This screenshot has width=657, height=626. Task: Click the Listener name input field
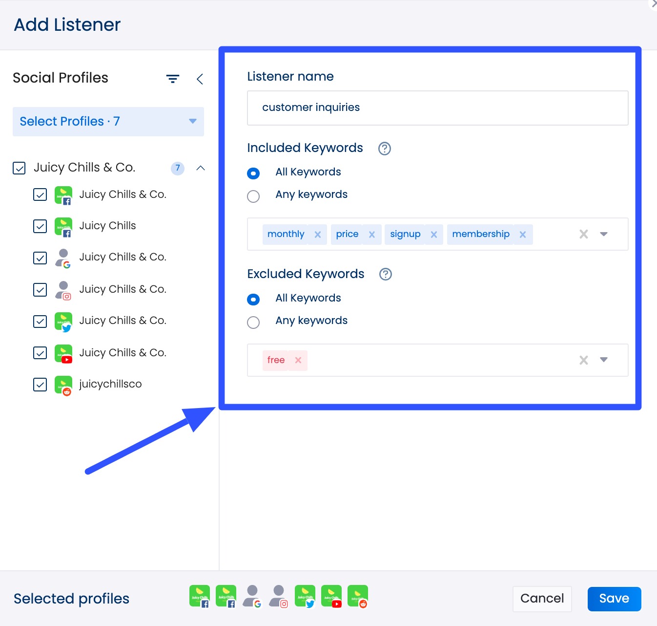(437, 108)
